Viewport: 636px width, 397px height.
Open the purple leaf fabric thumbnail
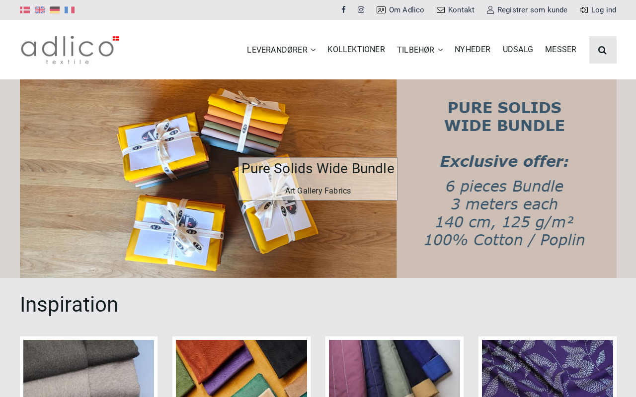(x=548, y=368)
